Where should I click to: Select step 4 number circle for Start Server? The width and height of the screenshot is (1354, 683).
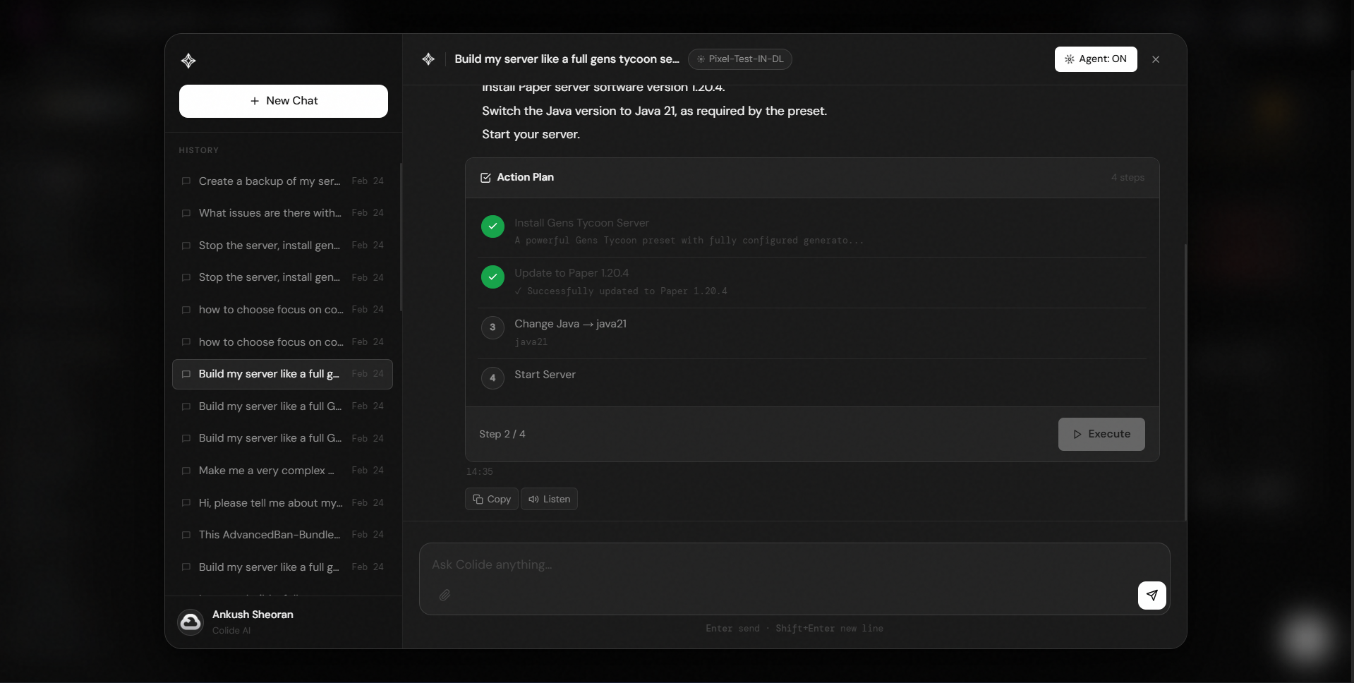[x=492, y=378]
